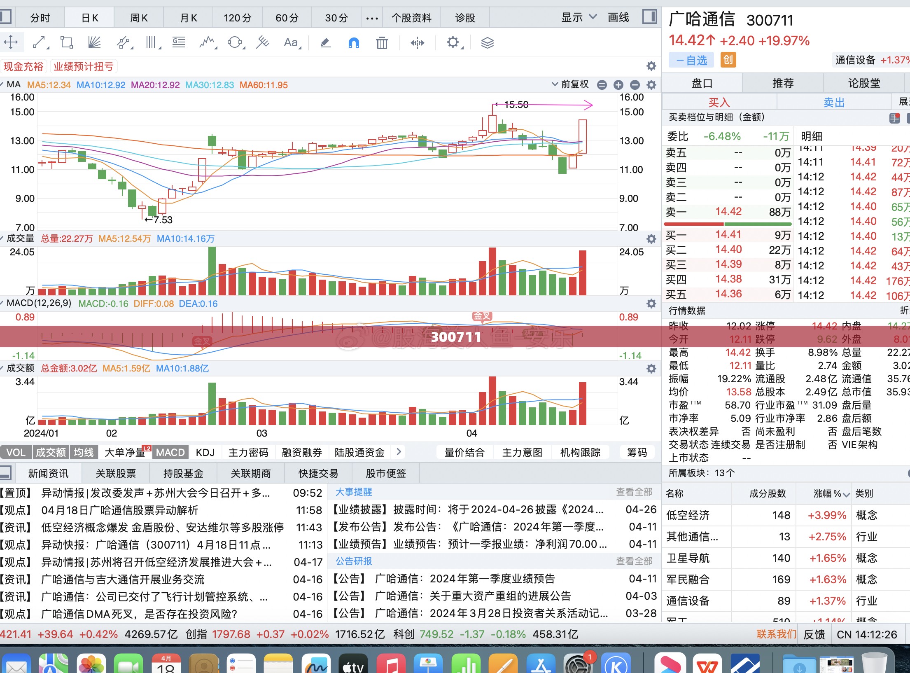Viewport: 910px width, 673px height.
Task: Zoom in chart with plus icon
Action: [x=618, y=85]
